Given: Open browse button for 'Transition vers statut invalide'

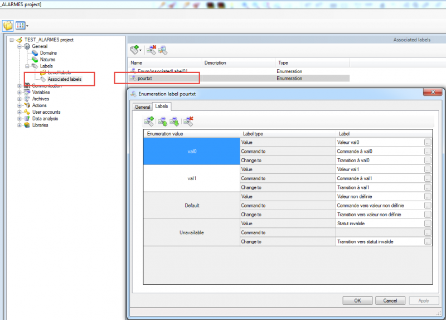Looking at the screenshot, I should 428,242.
